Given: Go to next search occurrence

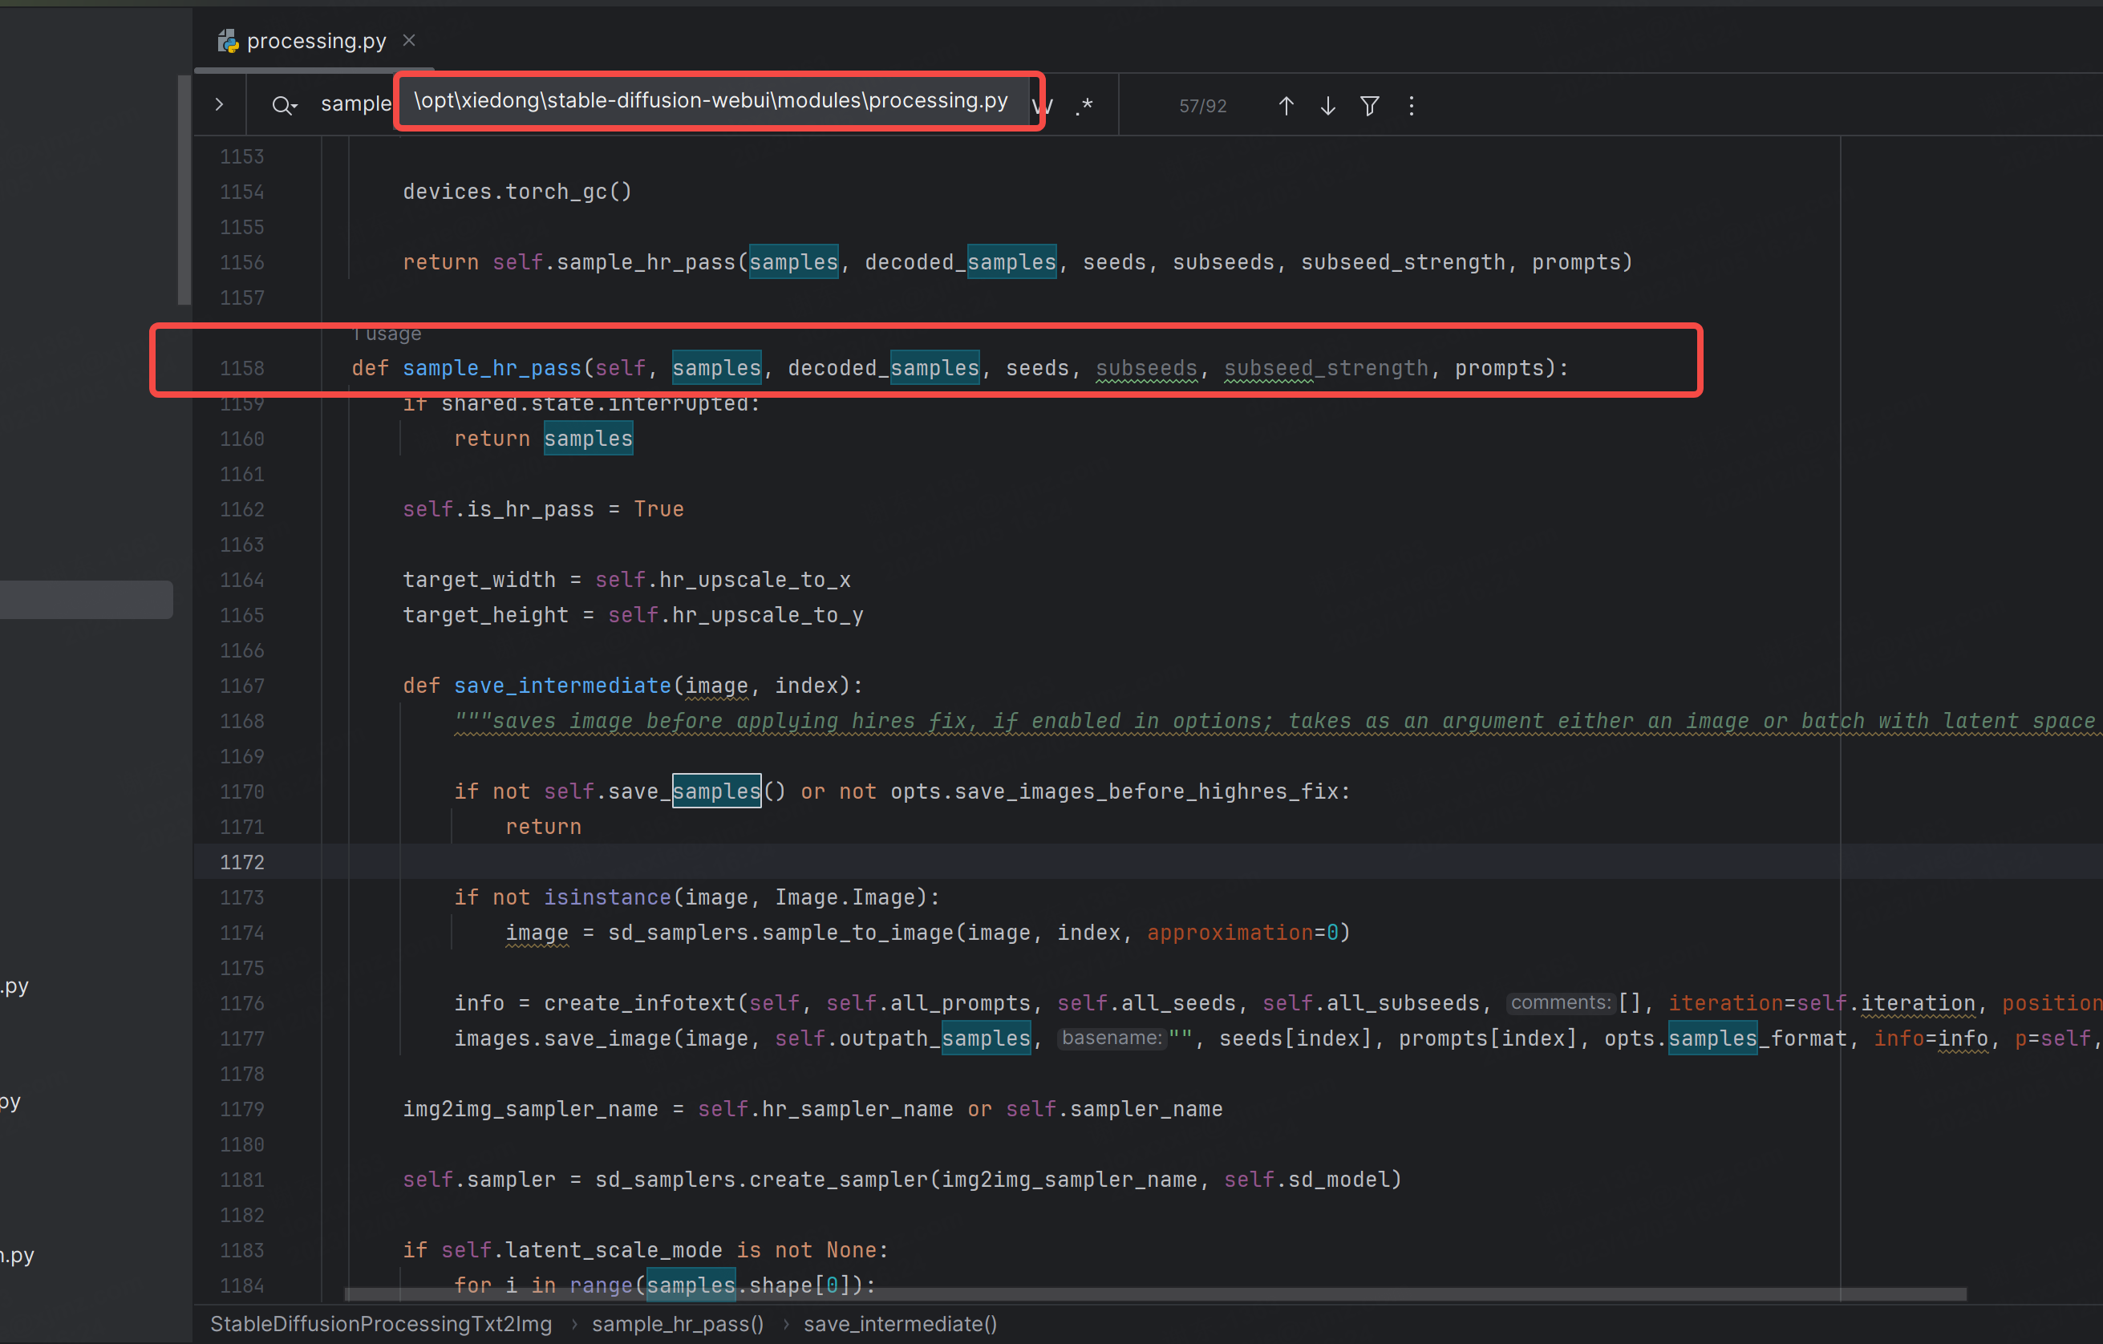Looking at the screenshot, I should click(x=1327, y=106).
